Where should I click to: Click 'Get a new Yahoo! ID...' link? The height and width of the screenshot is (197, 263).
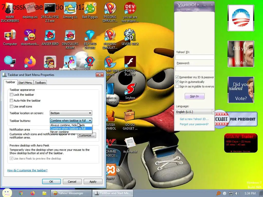coord(194,119)
